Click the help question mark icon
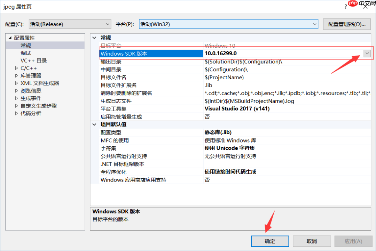376x251 pixels. [345, 6]
